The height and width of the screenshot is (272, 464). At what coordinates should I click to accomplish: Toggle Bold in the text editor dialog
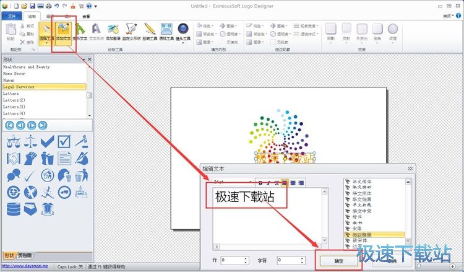tap(260, 183)
